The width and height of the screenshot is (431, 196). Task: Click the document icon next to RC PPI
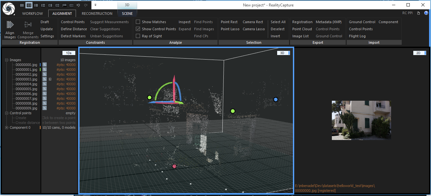pyautogui.click(x=418, y=13)
